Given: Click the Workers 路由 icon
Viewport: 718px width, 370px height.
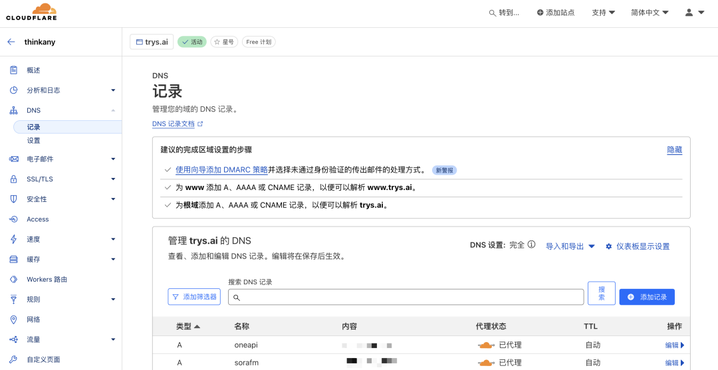Looking at the screenshot, I should point(13,279).
